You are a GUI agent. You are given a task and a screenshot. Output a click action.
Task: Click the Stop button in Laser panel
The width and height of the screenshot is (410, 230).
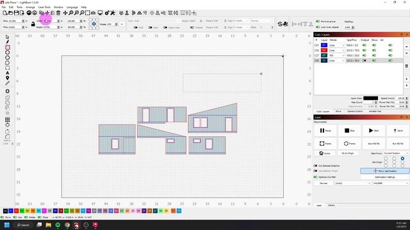pyautogui.click(x=349, y=130)
